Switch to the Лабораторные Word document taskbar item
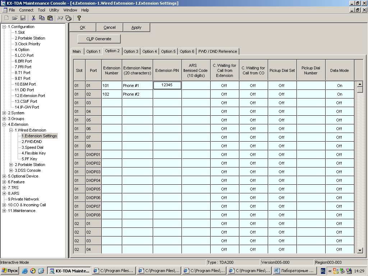368x276 pixels. point(294,271)
